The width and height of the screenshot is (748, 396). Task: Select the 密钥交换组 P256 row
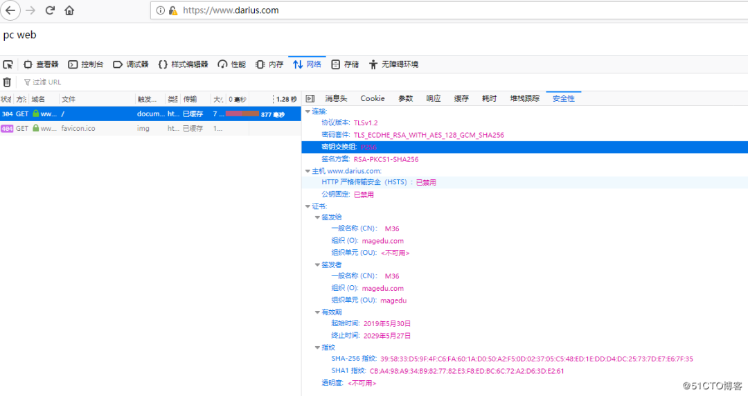point(525,147)
